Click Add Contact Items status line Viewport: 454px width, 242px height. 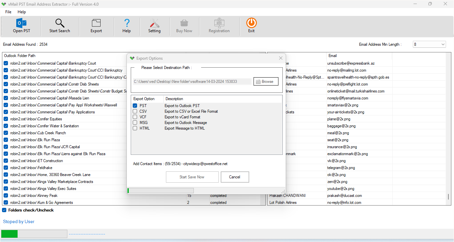(x=180, y=164)
